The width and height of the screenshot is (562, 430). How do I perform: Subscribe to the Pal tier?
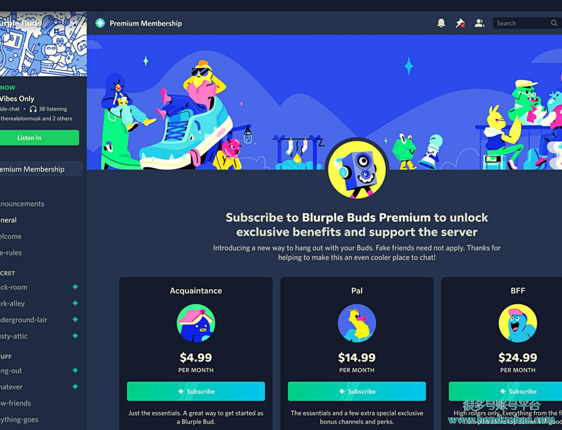[357, 391]
